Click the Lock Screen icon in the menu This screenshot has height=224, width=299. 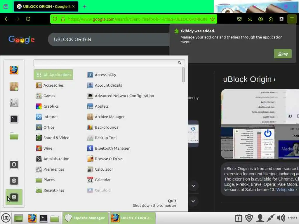tap(14, 164)
